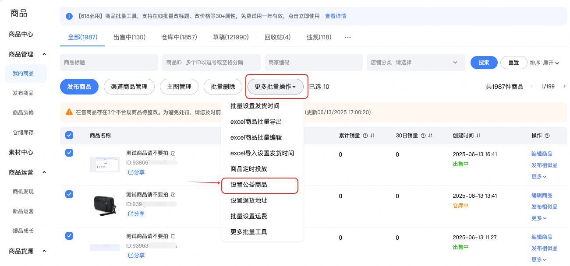Share the product created at 16:41
Viewport: 570px width, 266px height.
point(136,172)
